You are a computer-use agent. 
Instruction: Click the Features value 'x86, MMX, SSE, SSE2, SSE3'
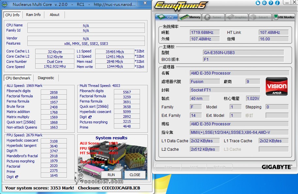tap(86, 44)
